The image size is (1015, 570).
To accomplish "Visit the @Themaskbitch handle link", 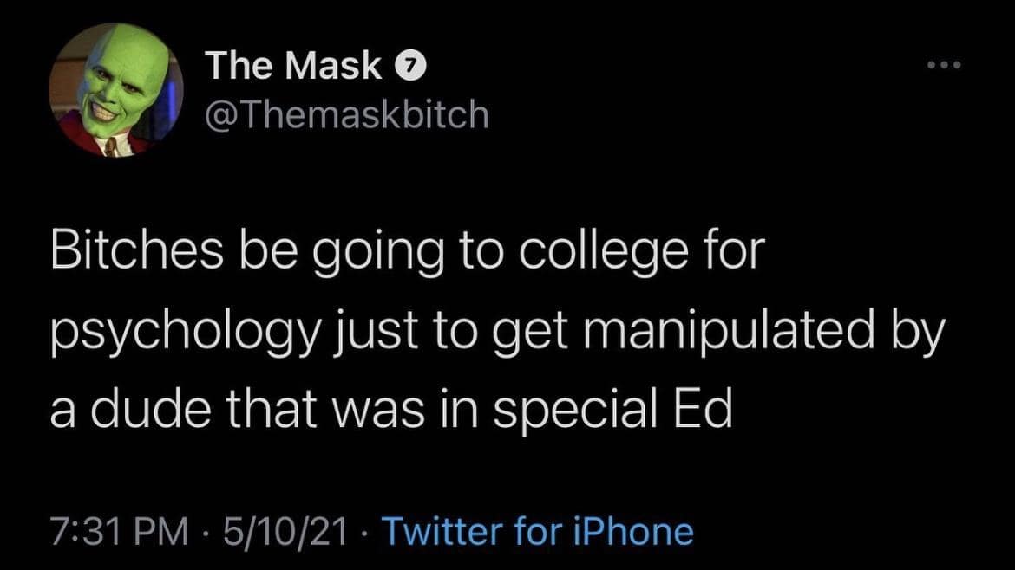I will (346, 113).
